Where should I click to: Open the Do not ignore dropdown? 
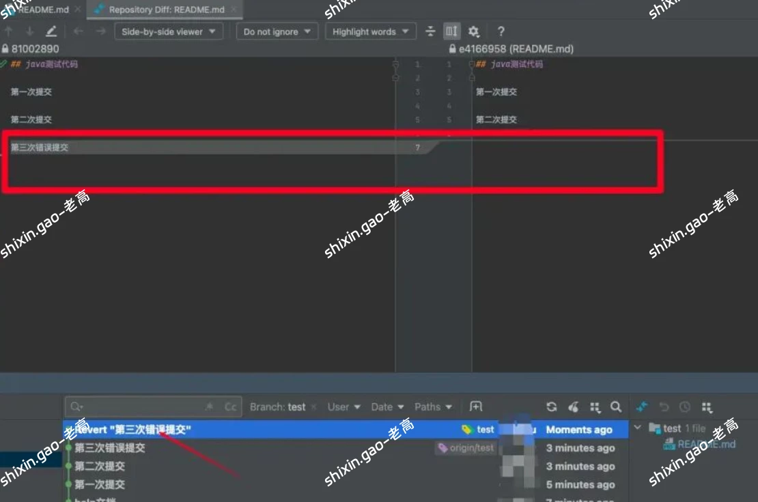tap(277, 31)
